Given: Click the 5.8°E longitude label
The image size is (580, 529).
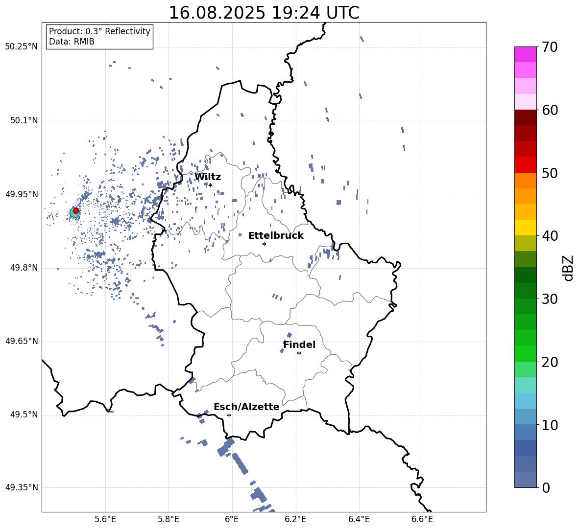Looking at the screenshot, I should 169,519.
